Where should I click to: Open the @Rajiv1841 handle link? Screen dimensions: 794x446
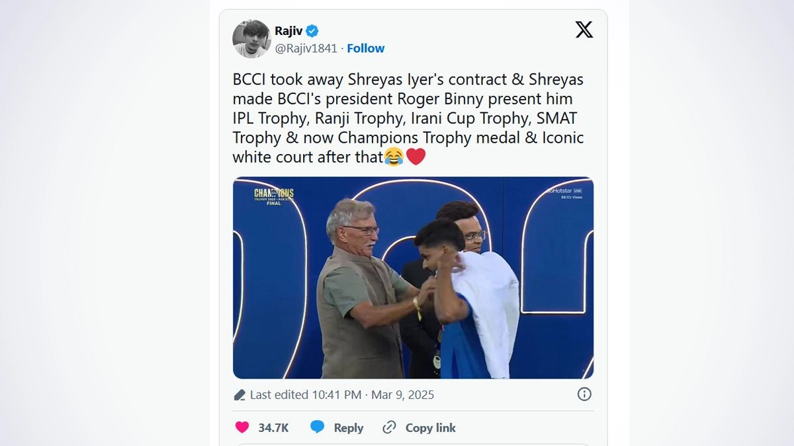(x=306, y=48)
